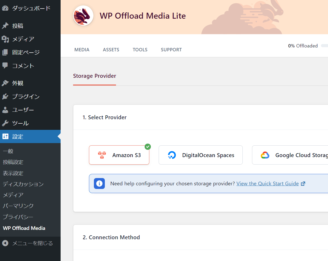Click the green checkmark on Amazon S3
This screenshot has width=328, height=261.
[148, 147]
